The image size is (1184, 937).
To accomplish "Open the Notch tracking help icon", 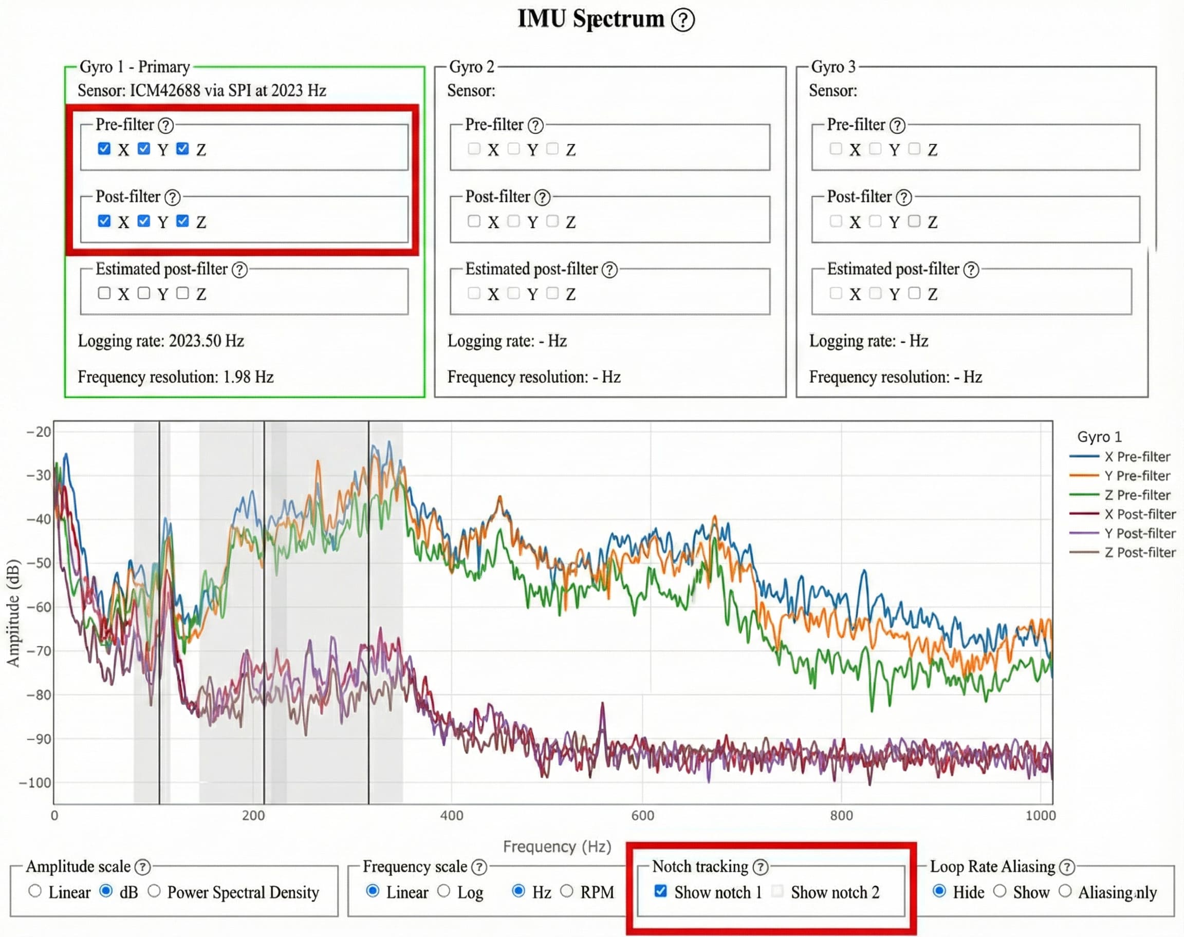I will click(760, 867).
